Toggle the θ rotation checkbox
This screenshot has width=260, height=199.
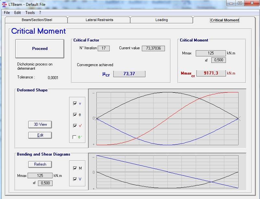pos(75,115)
